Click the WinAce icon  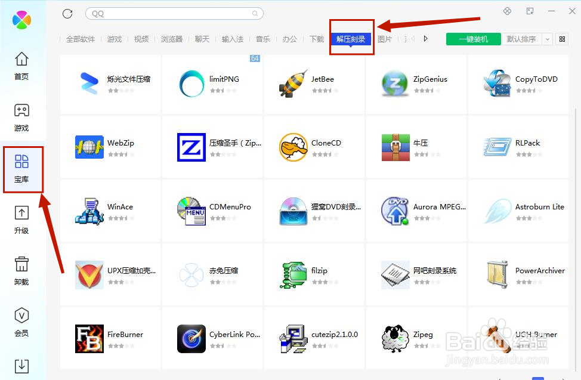pyautogui.click(x=89, y=211)
